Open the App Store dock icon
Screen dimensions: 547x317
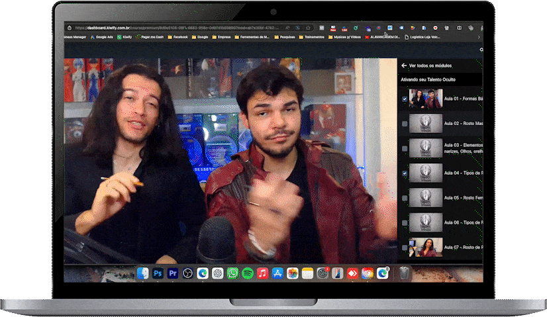pos(277,273)
